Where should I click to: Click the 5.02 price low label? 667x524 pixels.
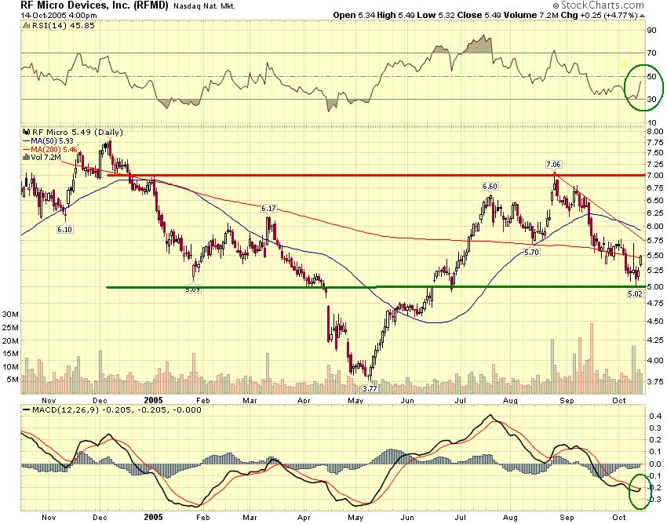coord(635,293)
